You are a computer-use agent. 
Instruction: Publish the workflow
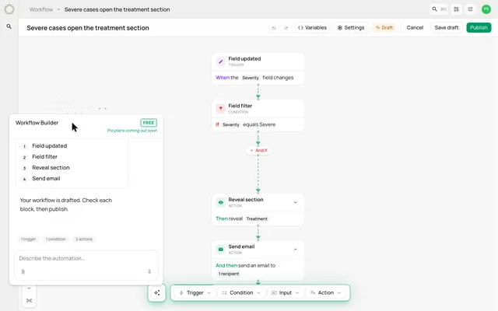[x=479, y=28]
